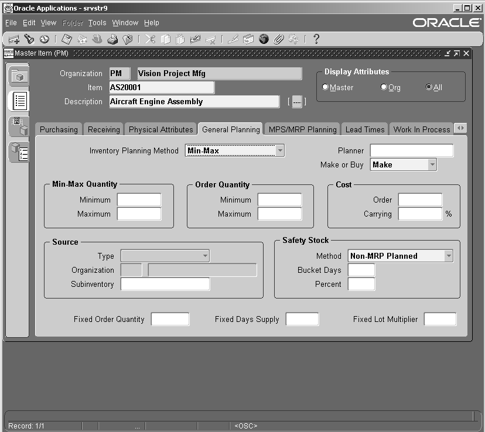
Task: Open the File menu
Action: click(11, 23)
